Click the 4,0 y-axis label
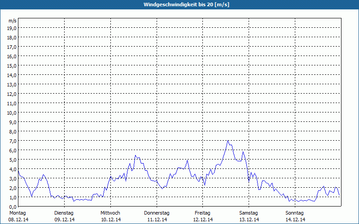 (x=13, y=169)
